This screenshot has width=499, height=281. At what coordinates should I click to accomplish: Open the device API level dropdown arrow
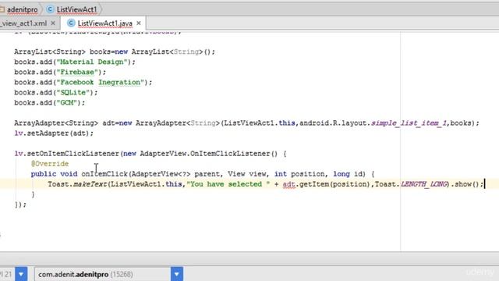click(21, 274)
